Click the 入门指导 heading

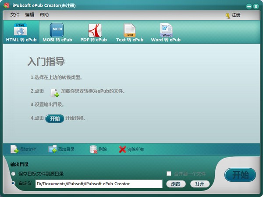[46, 62]
